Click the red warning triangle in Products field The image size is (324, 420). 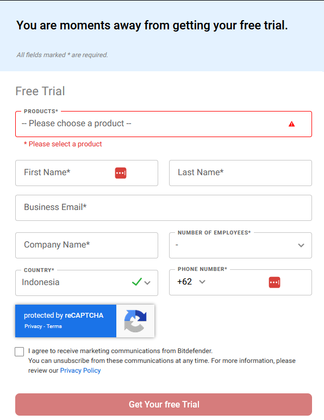pyautogui.click(x=291, y=124)
